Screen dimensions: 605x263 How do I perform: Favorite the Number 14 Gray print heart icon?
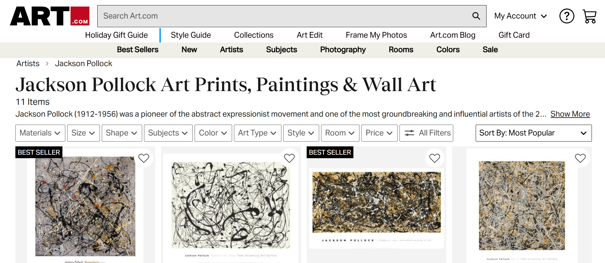coord(289,158)
